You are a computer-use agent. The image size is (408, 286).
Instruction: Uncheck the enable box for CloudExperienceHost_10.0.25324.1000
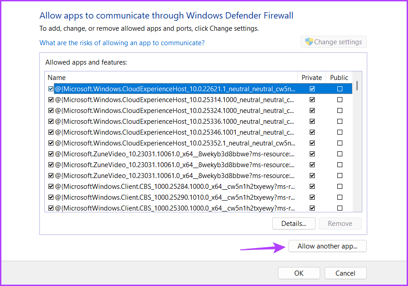point(51,111)
